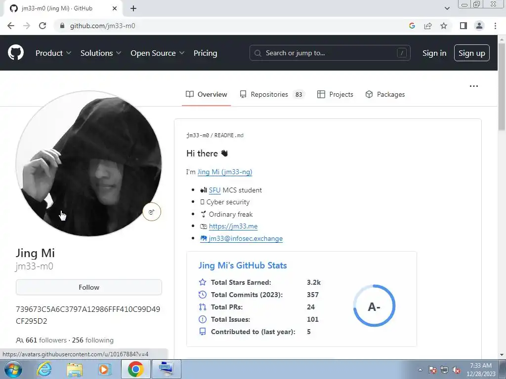Open the tab search chevron
Viewport: 506px width, 379px height.
(x=447, y=8)
